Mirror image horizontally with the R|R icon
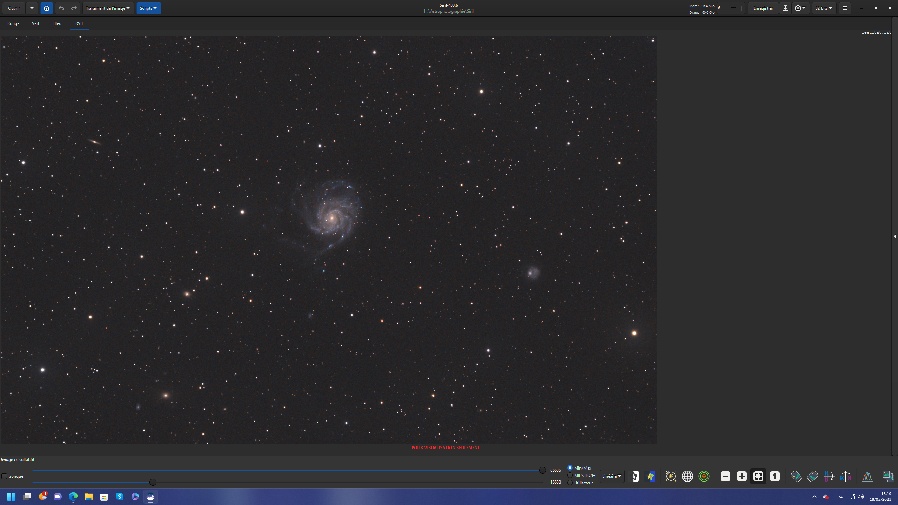Image resolution: width=898 pixels, height=505 pixels. [x=845, y=476]
